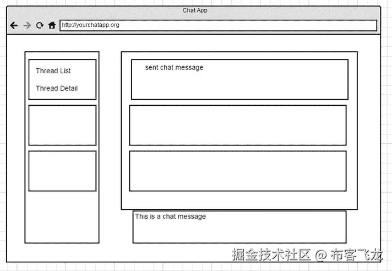
Task: Select the "Thread Detail" label
Action: point(57,89)
